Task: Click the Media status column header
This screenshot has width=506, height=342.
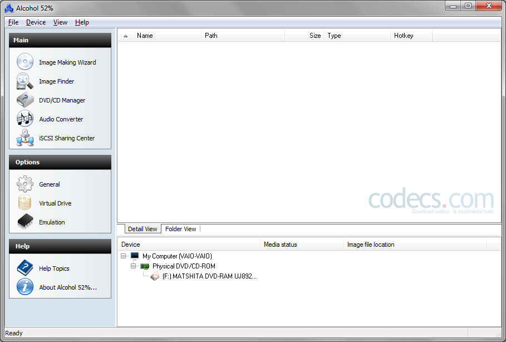Action: (x=302, y=245)
